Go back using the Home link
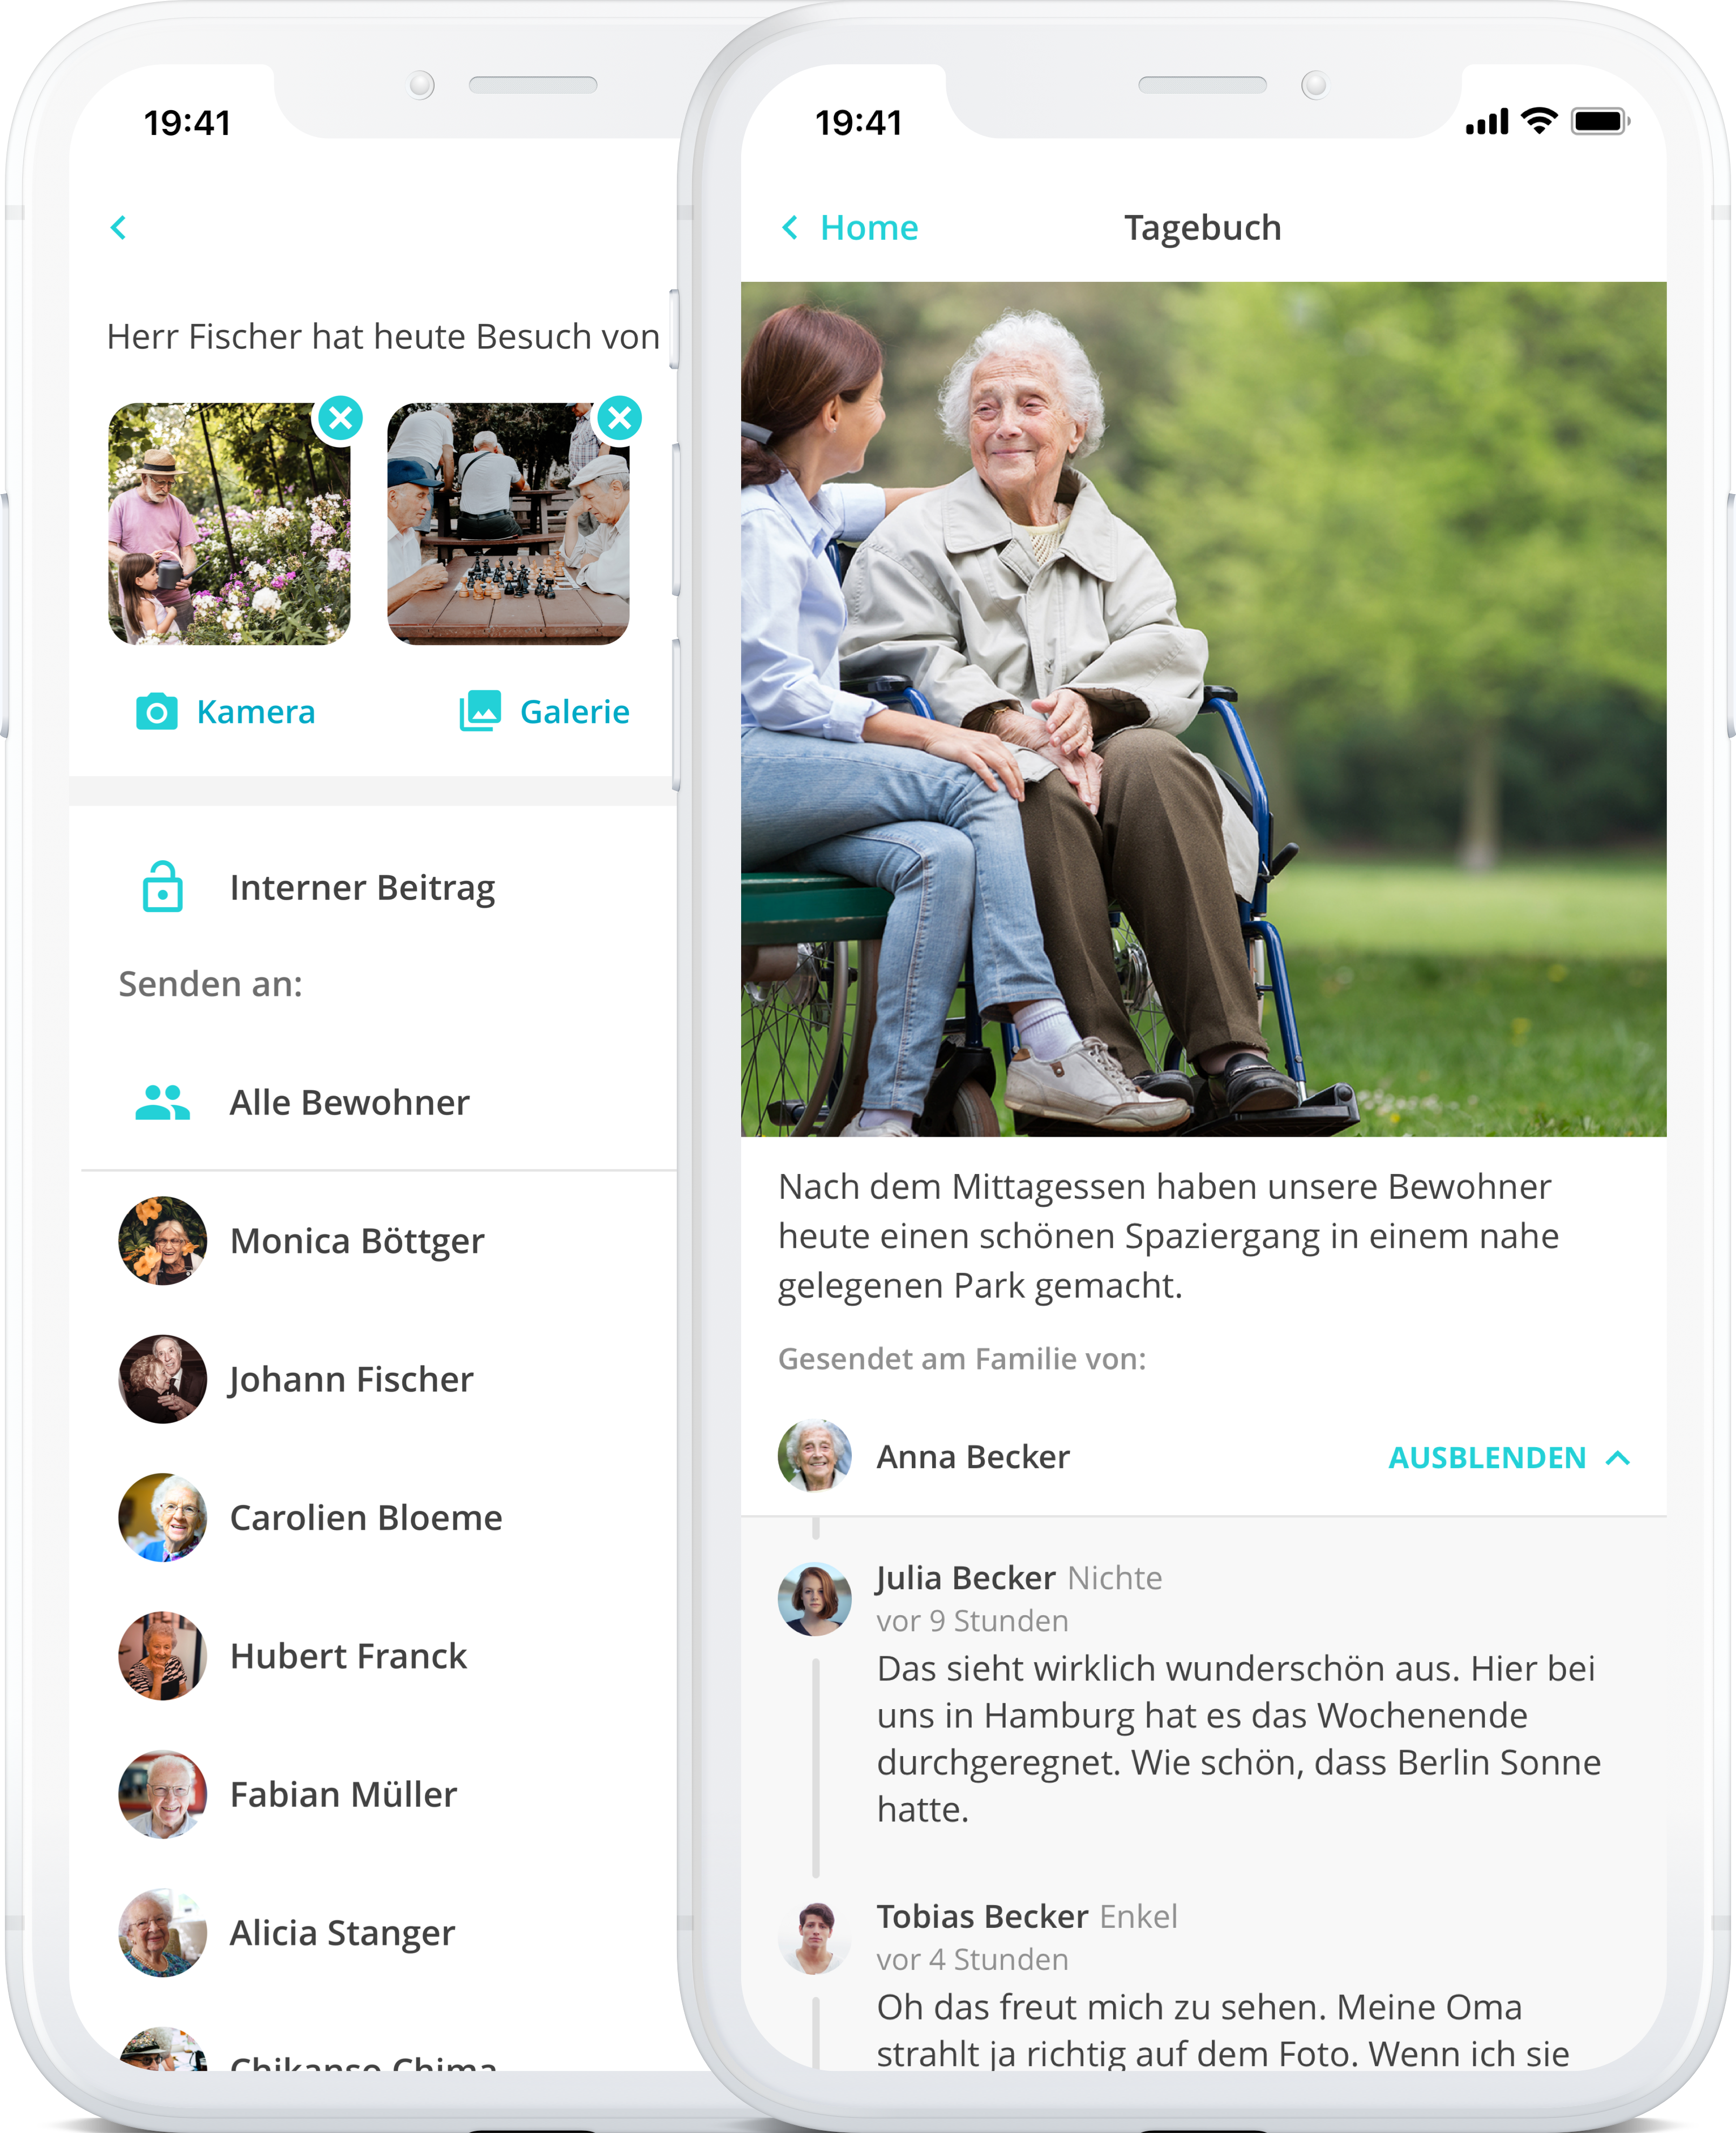The width and height of the screenshot is (1736, 2133). pyautogui.click(x=850, y=228)
